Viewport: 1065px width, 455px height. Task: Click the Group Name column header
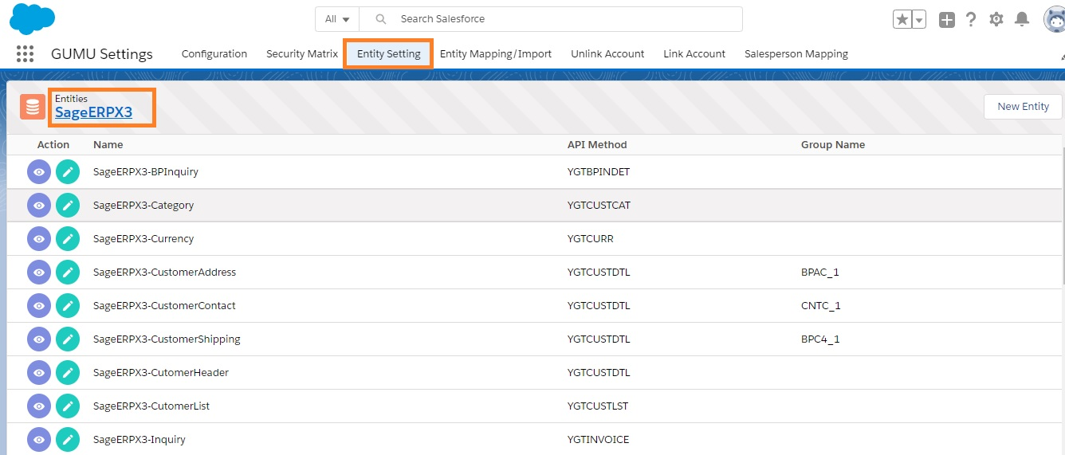pos(833,144)
